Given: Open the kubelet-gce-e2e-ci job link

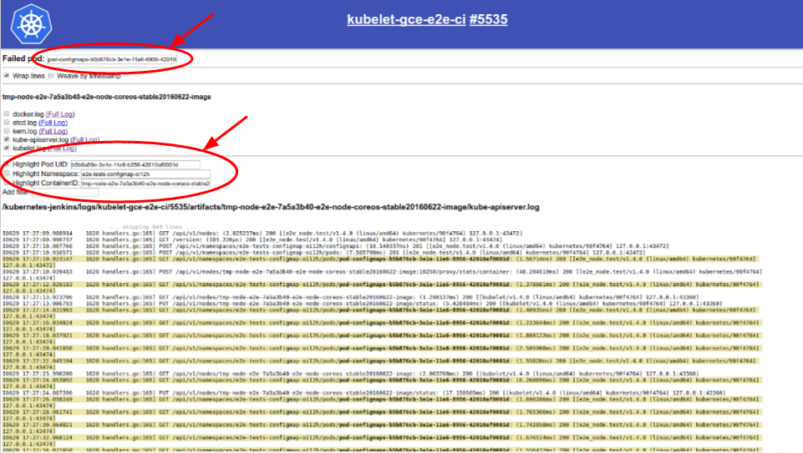Looking at the screenshot, I should coord(406,19).
